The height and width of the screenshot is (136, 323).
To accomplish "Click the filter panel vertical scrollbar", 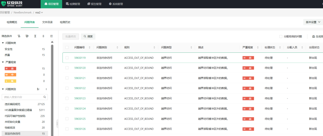I will click(x=52, y=90).
